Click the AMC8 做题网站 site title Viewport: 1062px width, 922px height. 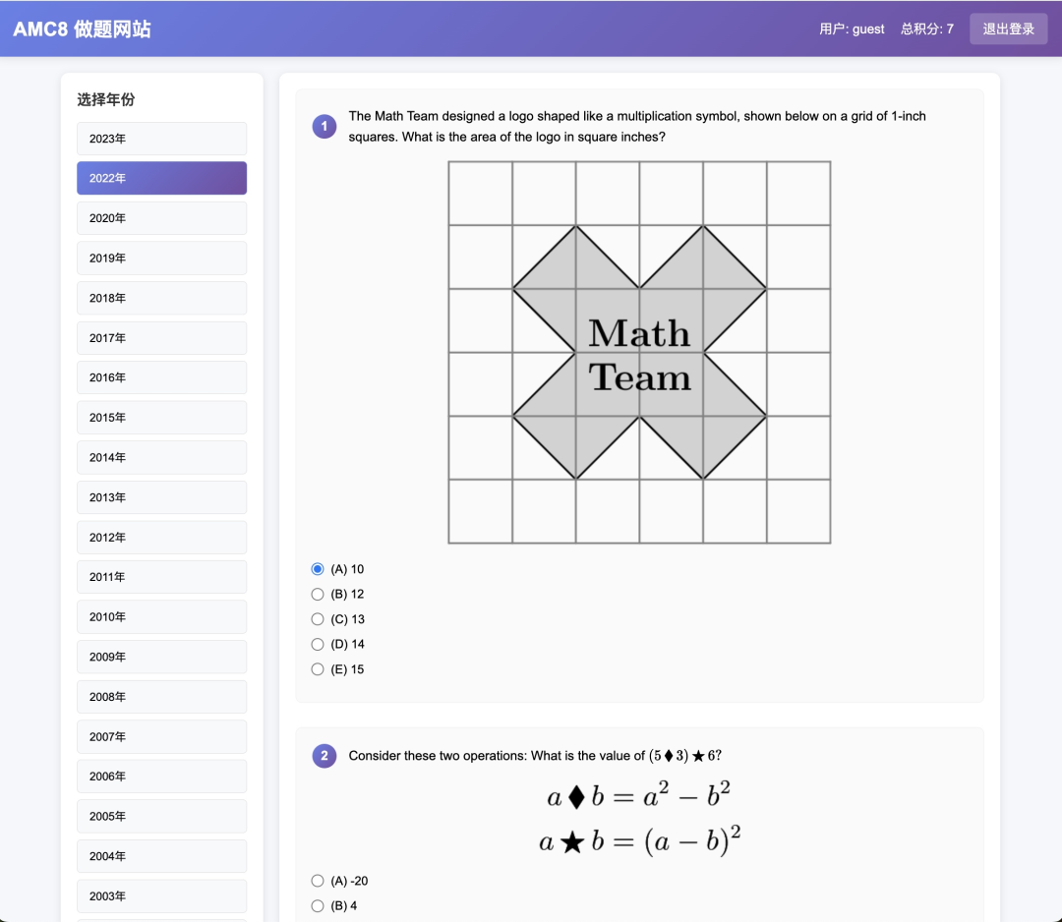pos(82,29)
